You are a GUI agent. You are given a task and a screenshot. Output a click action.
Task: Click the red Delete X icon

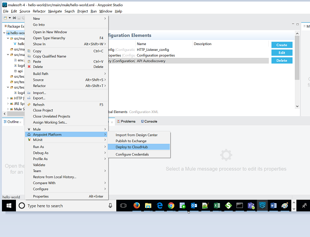click(x=29, y=67)
